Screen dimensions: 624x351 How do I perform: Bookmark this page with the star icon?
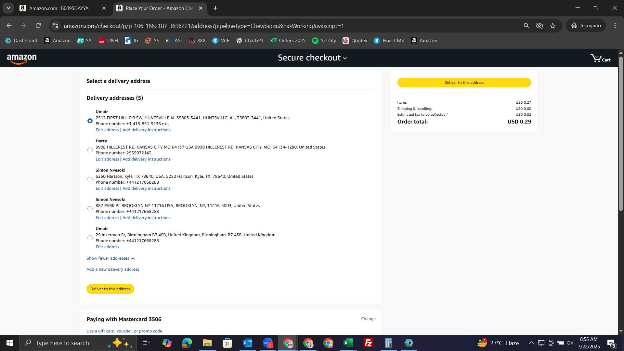(552, 26)
